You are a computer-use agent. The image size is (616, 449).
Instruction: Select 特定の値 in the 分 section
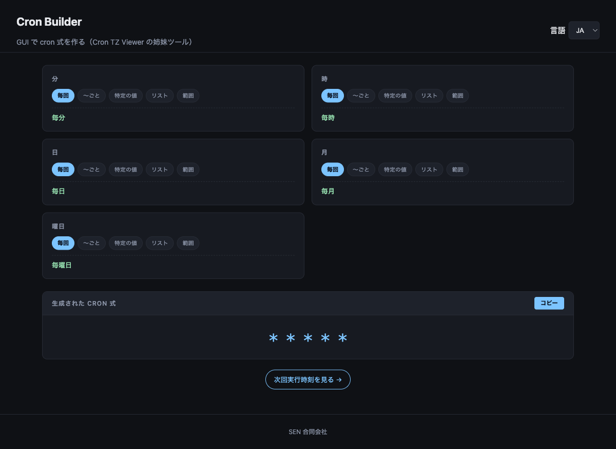click(x=126, y=96)
